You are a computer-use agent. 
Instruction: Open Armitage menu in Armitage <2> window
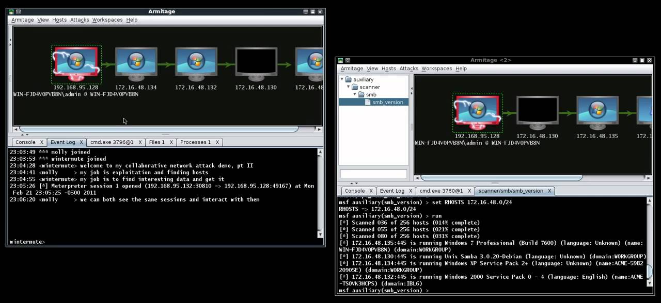pyautogui.click(x=352, y=69)
